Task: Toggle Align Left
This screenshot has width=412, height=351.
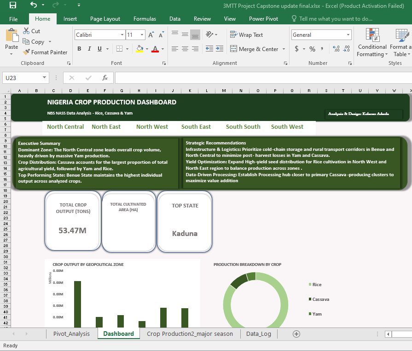Action: [x=175, y=49]
